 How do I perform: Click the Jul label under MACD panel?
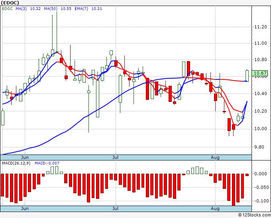[115, 208]
